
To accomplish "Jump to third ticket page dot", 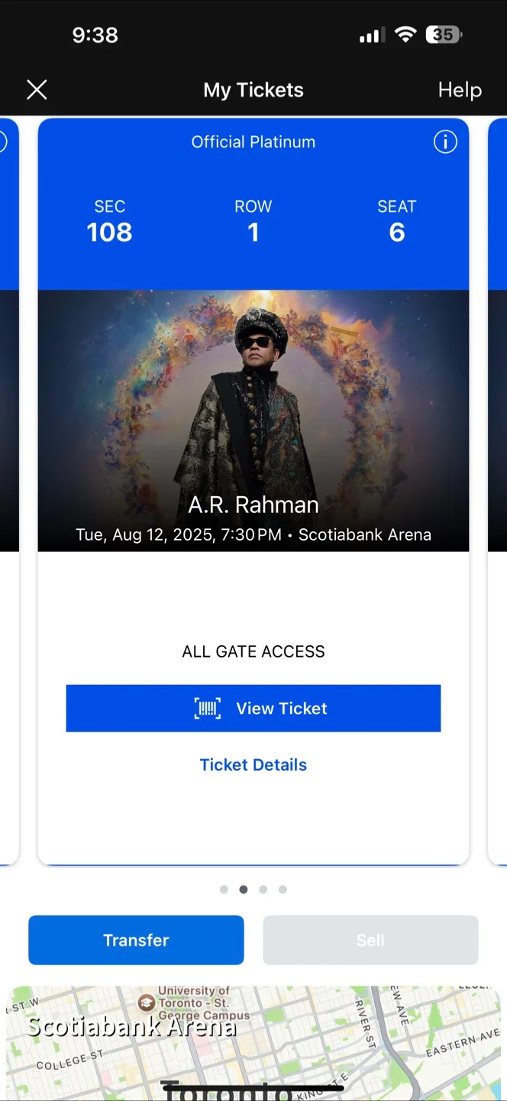I will point(263,889).
